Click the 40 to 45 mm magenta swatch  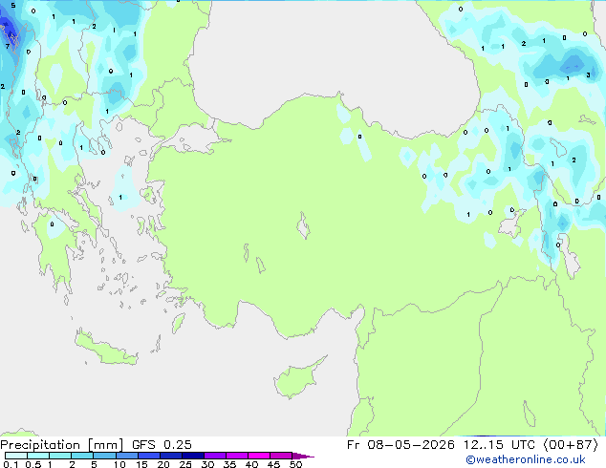(259, 456)
